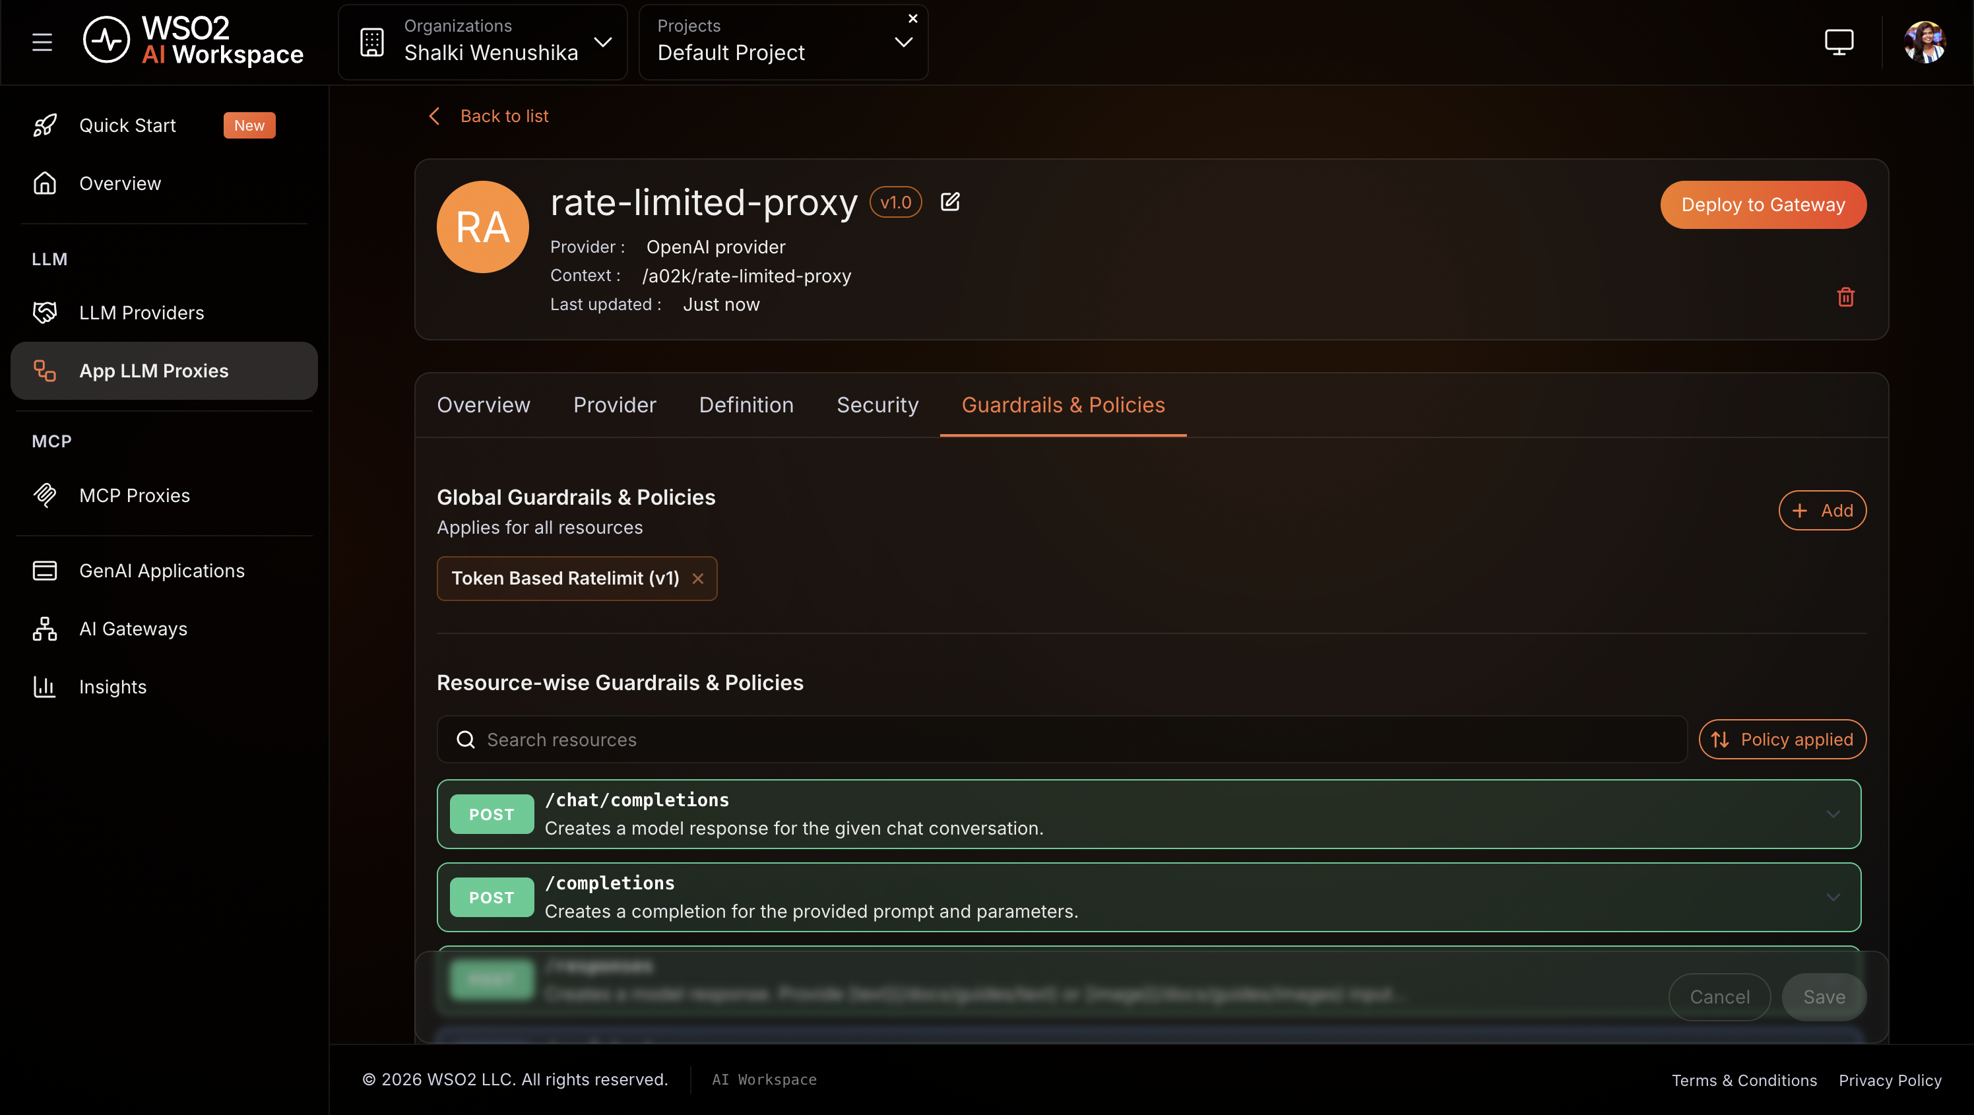The image size is (1974, 1115).
Task: Delete the proxy using the trash icon
Action: tap(1845, 297)
